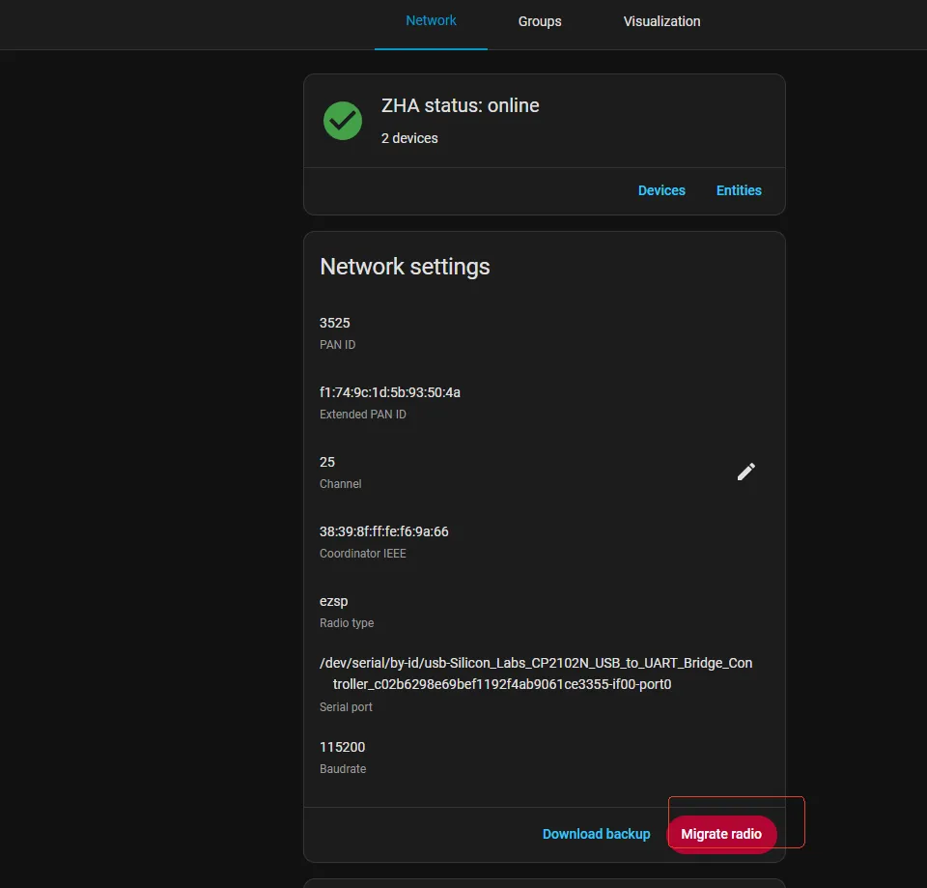Open the Devices link
This screenshot has width=927, height=888.
pyautogui.click(x=661, y=190)
